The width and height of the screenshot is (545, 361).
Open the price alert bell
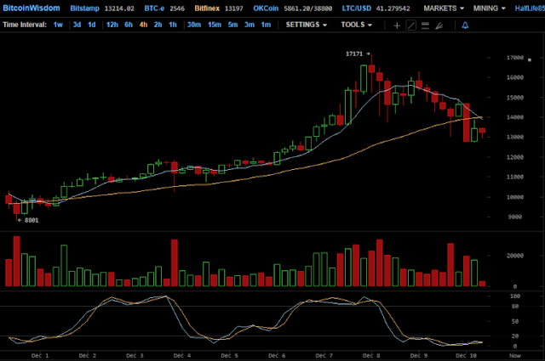point(465,25)
